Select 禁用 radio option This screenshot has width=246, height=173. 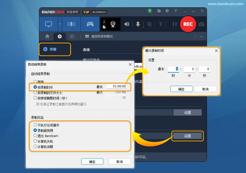click(x=35, y=81)
